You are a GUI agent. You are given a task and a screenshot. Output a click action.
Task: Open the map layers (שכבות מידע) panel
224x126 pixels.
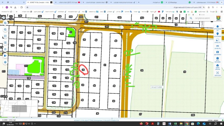tap(217, 28)
